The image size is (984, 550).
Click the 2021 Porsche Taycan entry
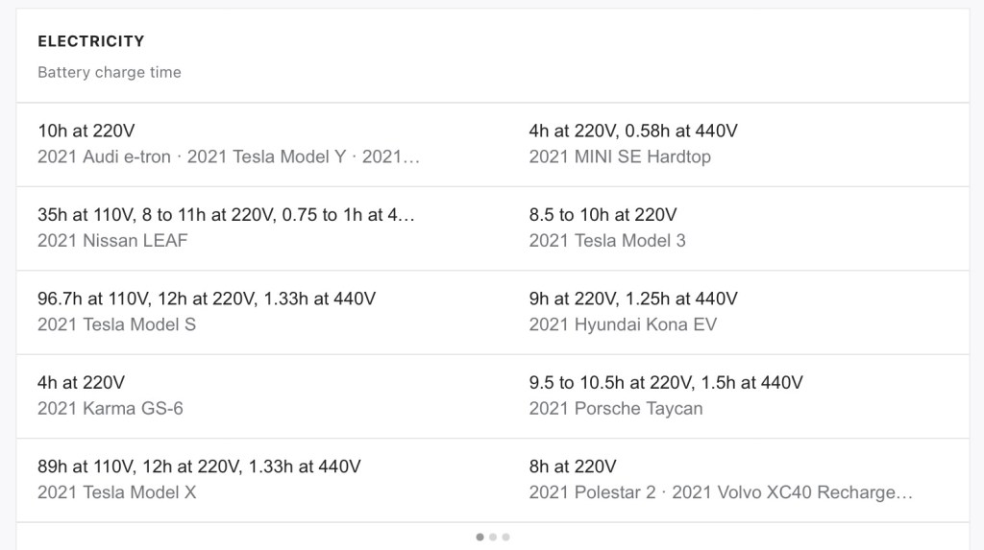pyautogui.click(x=616, y=408)
